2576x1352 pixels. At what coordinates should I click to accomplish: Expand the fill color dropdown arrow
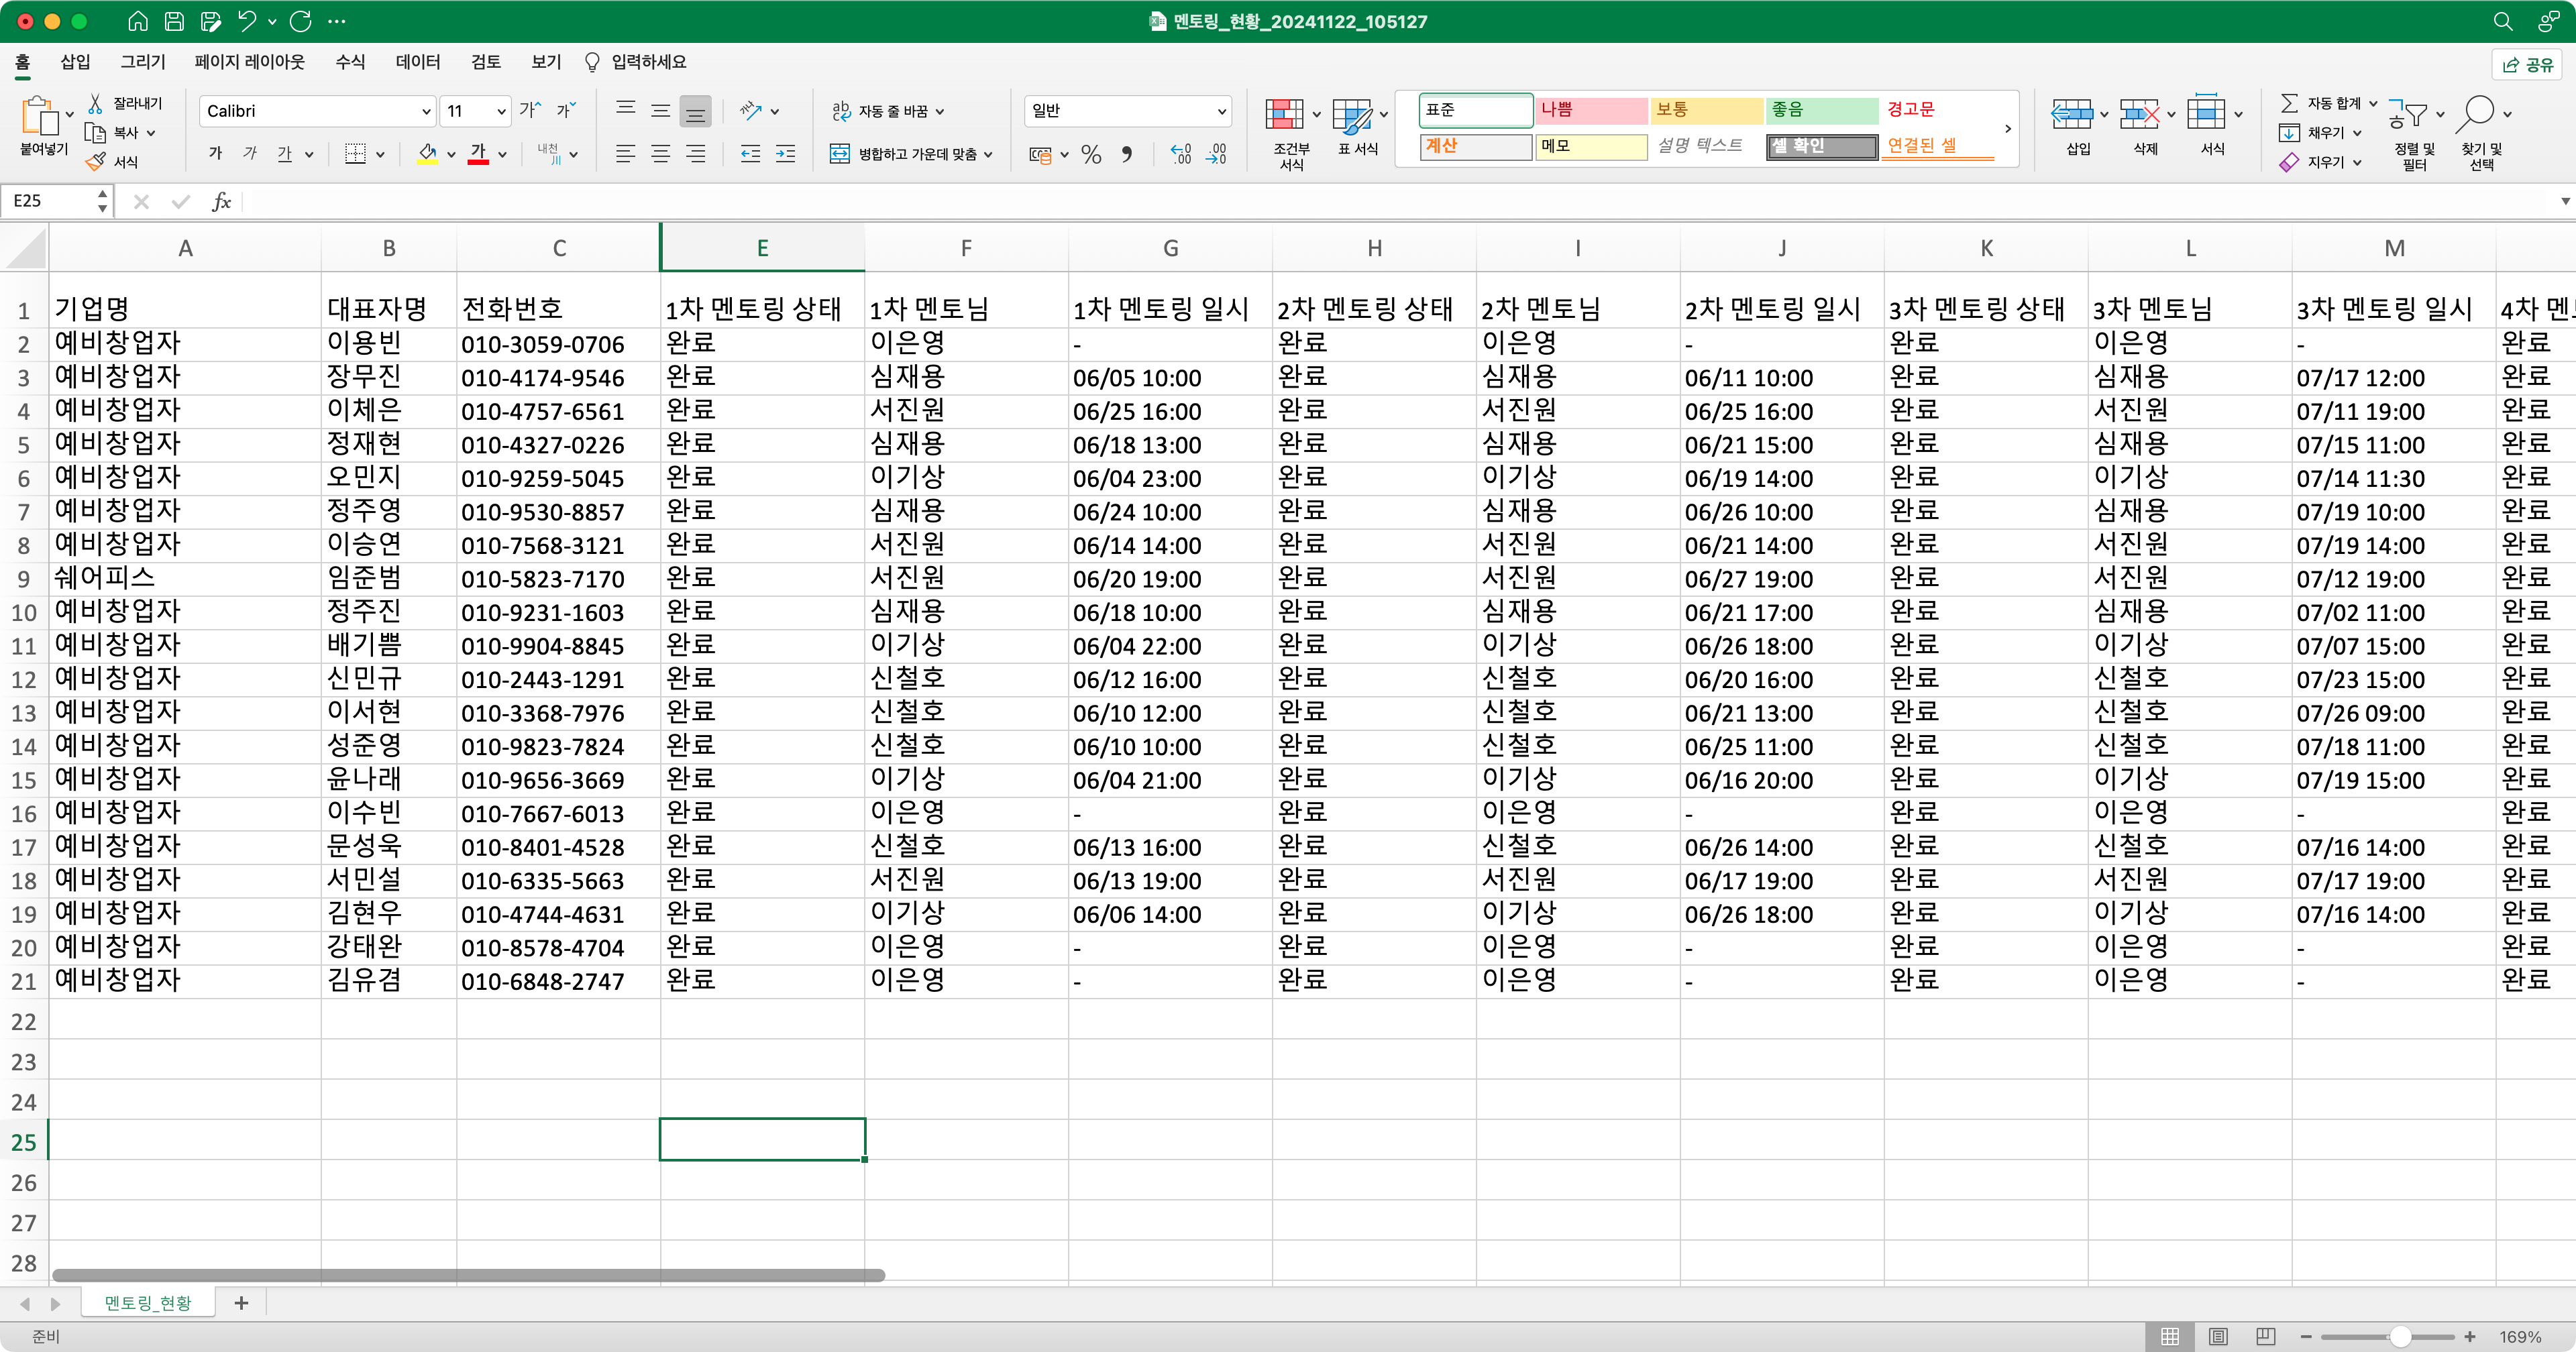pyautogui.click(x=451, y=154)
